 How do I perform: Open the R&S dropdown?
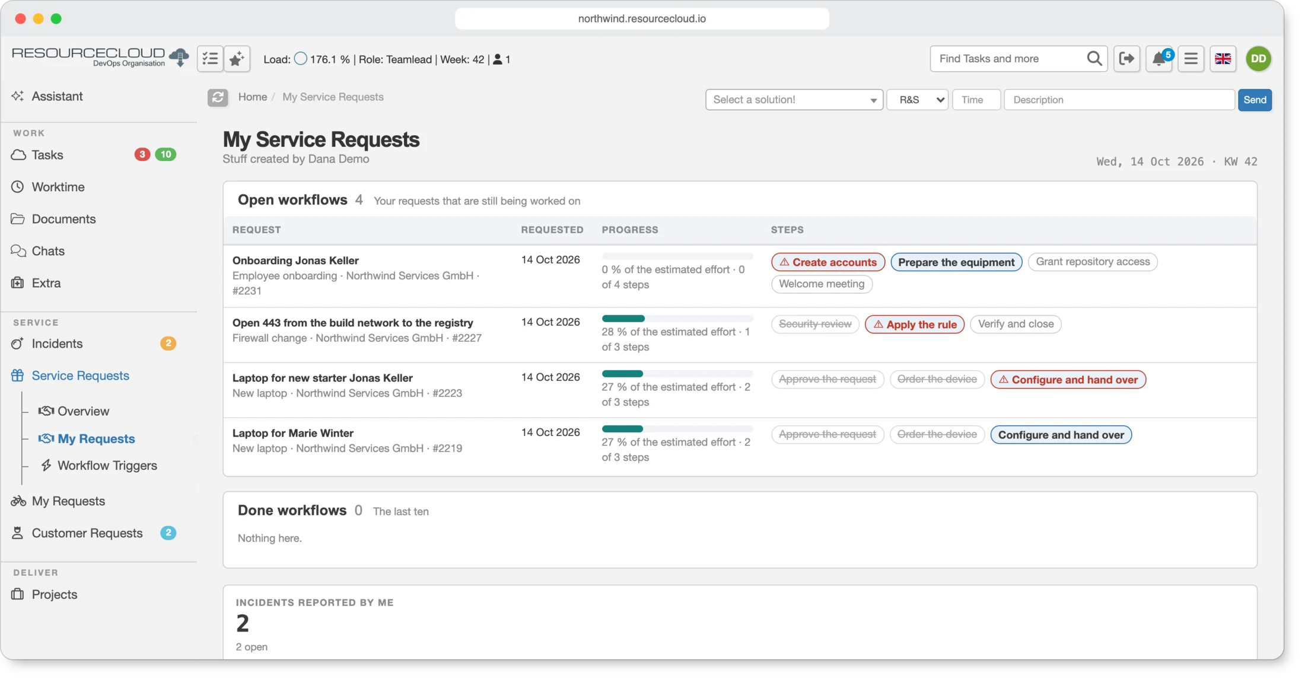[x=917, y=100]
